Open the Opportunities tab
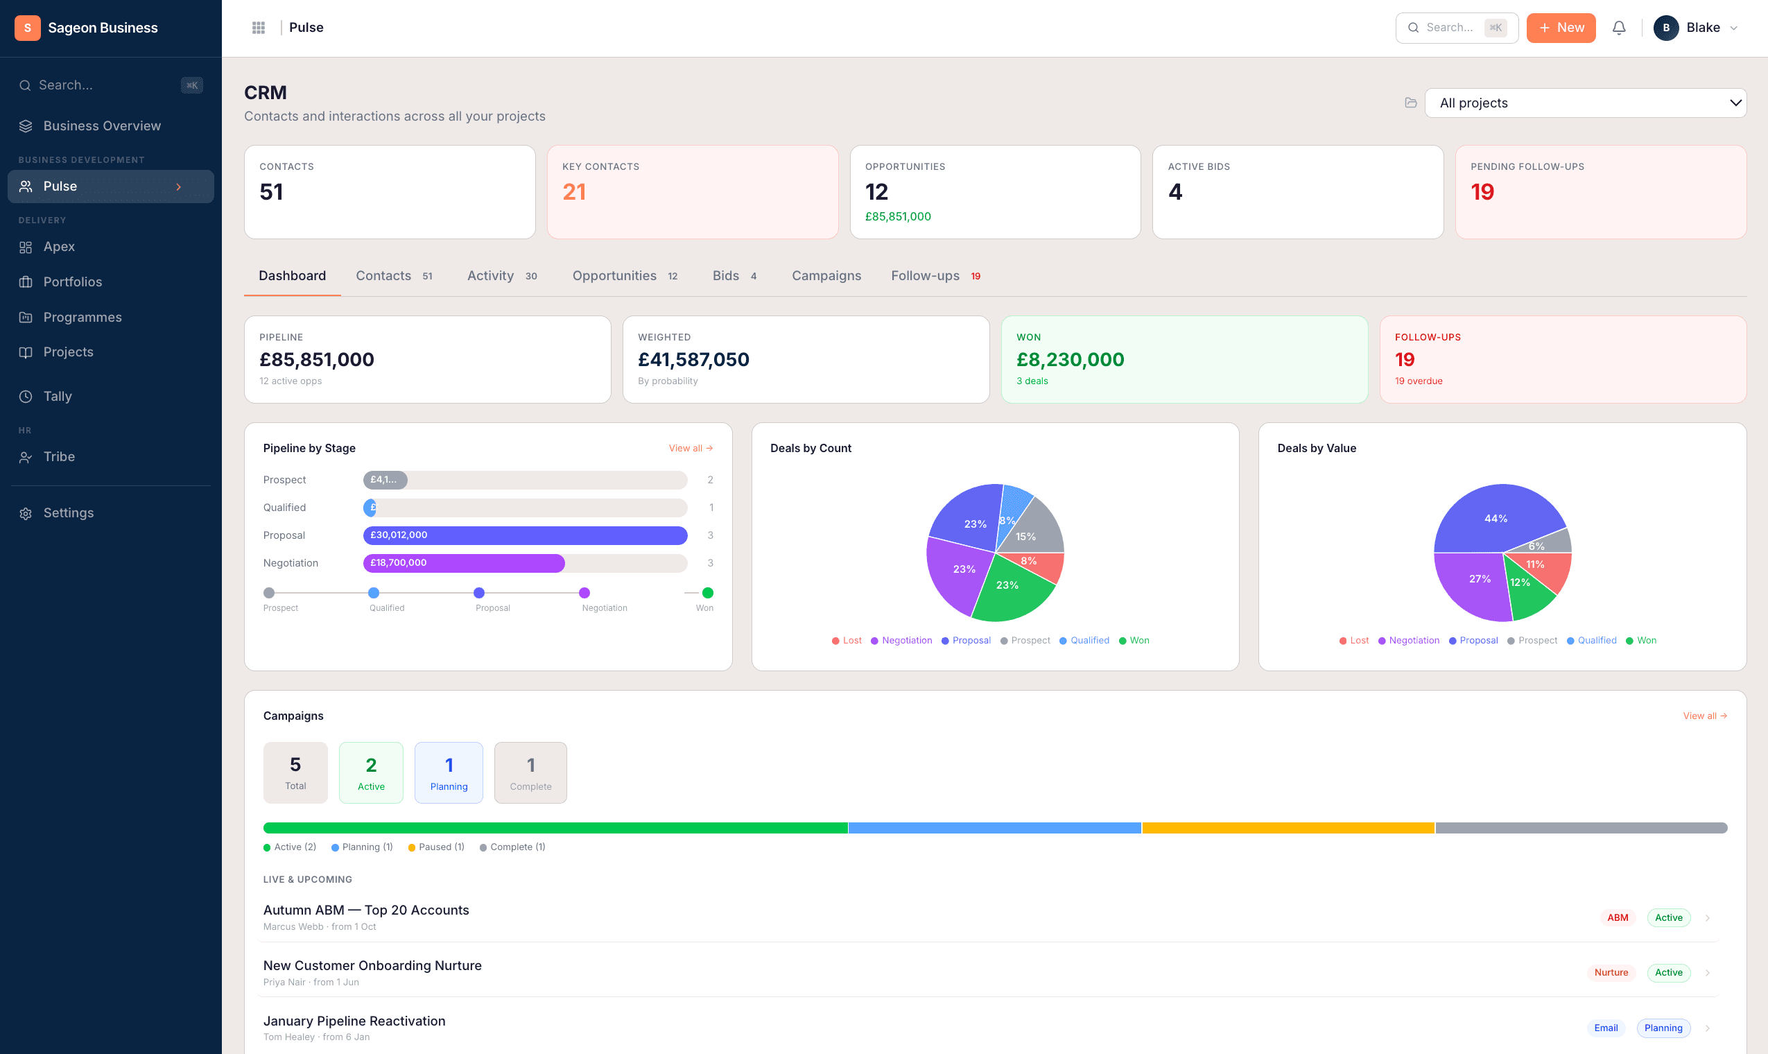This screenshot has height=1054, width=1768. pos(625,275)
